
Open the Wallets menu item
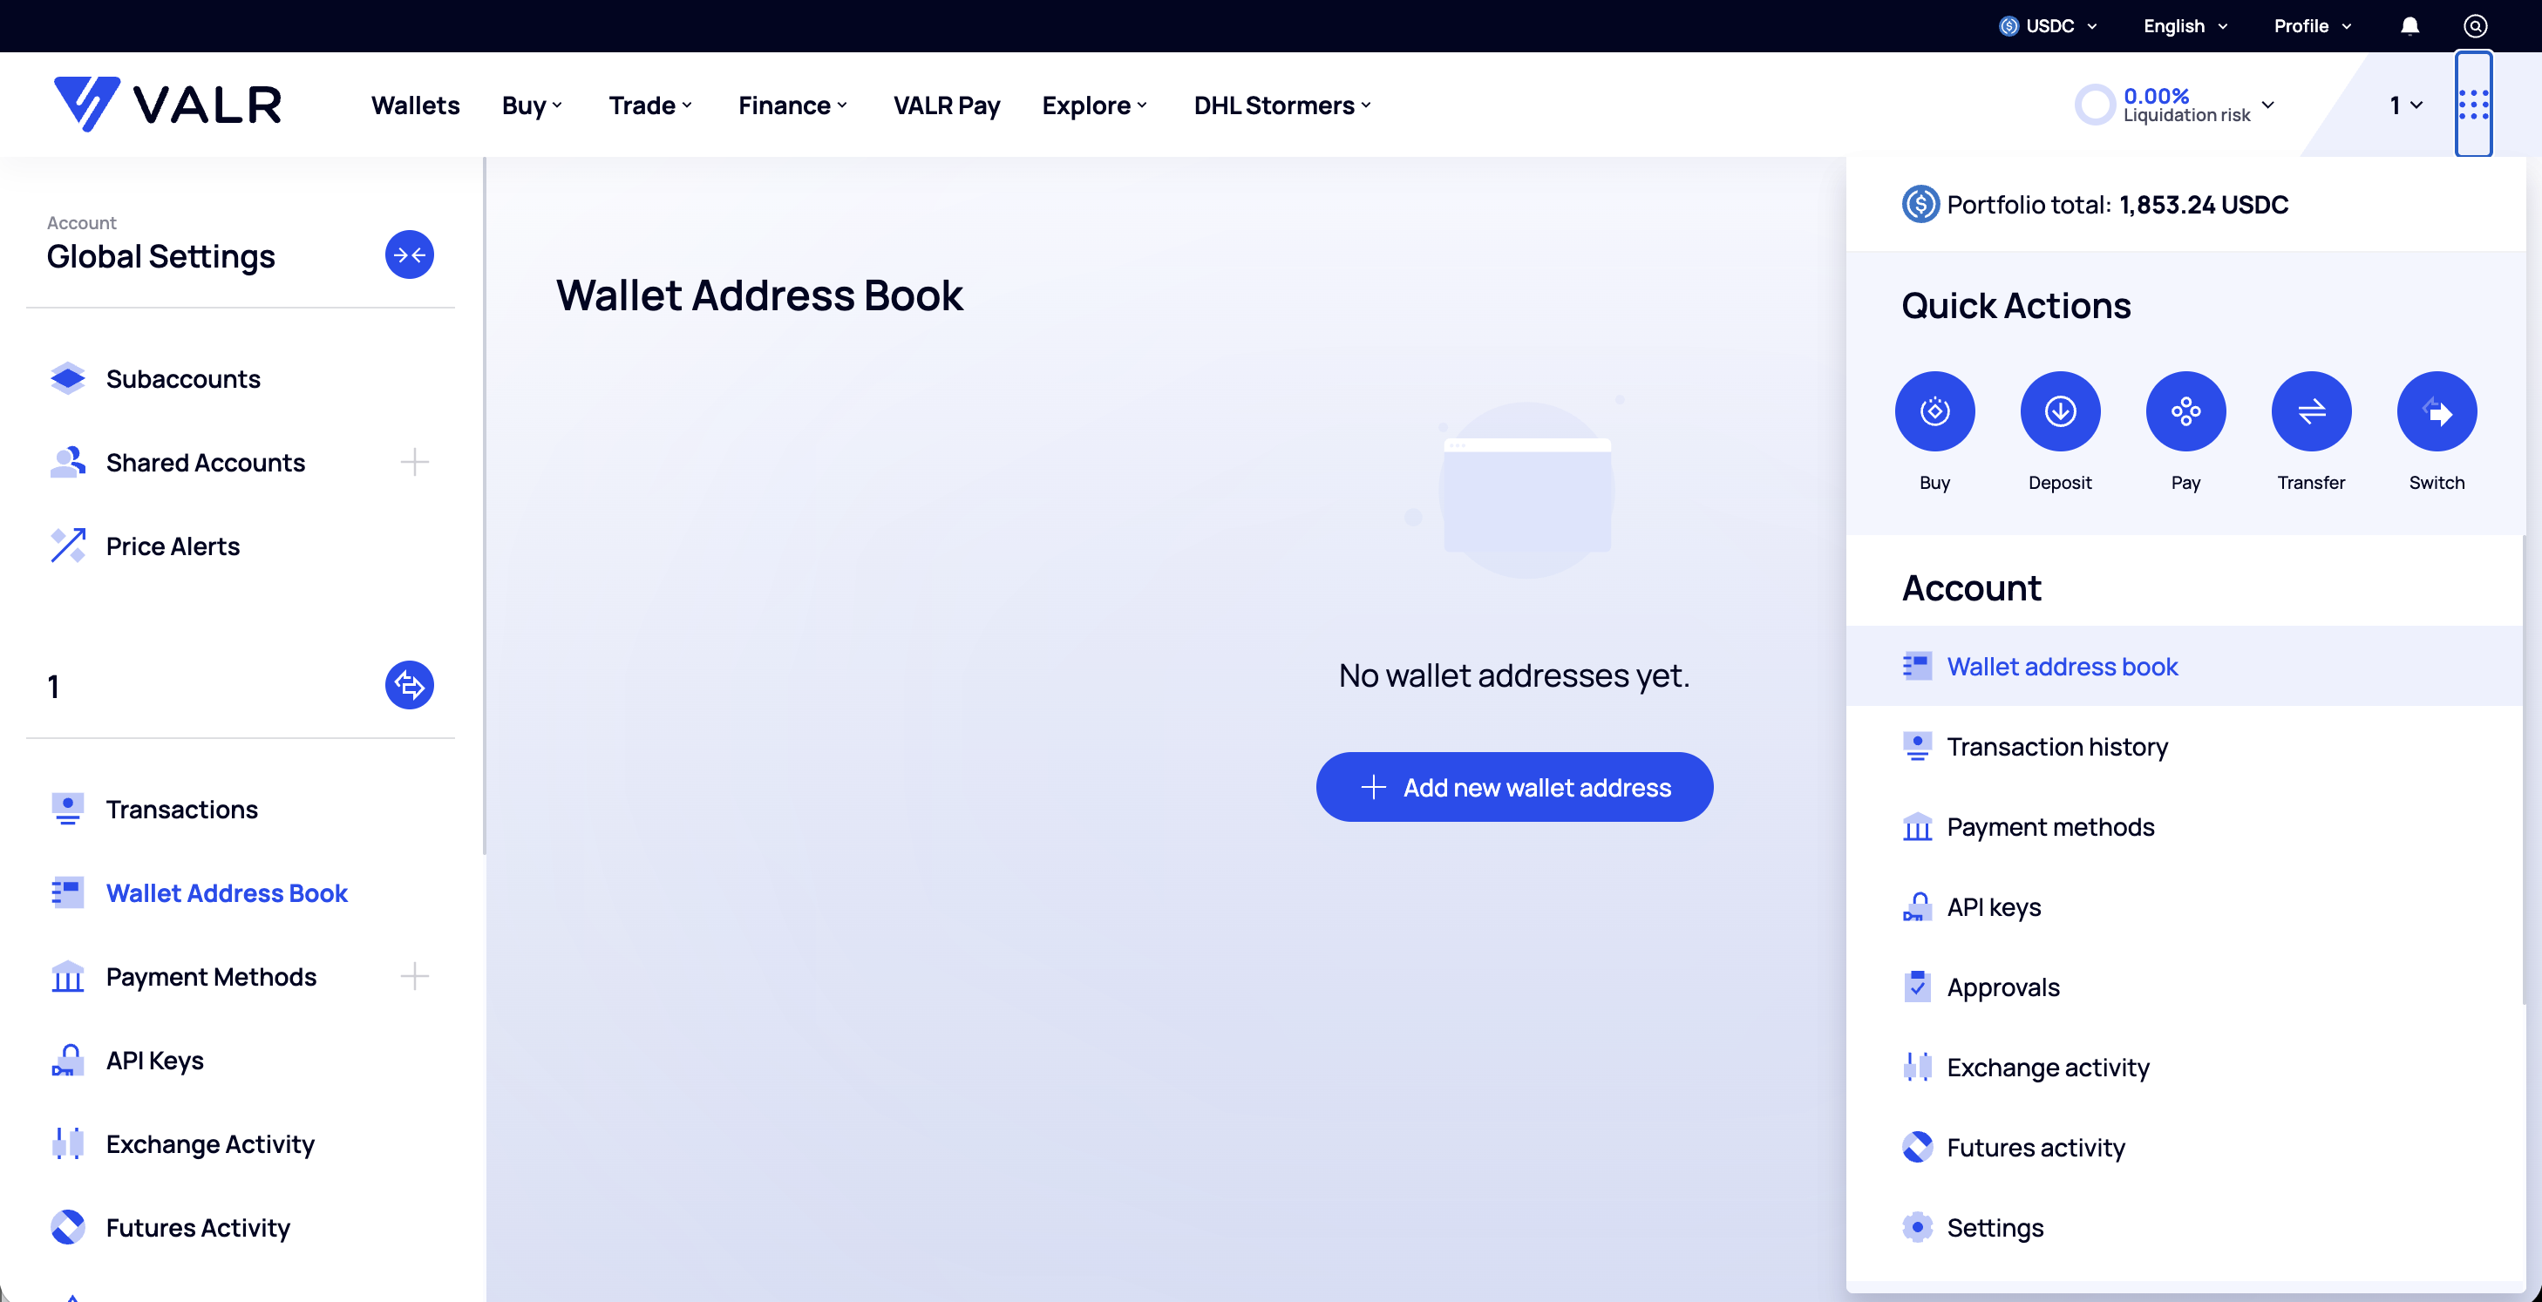pyautogui.click(x=414, y=105)
